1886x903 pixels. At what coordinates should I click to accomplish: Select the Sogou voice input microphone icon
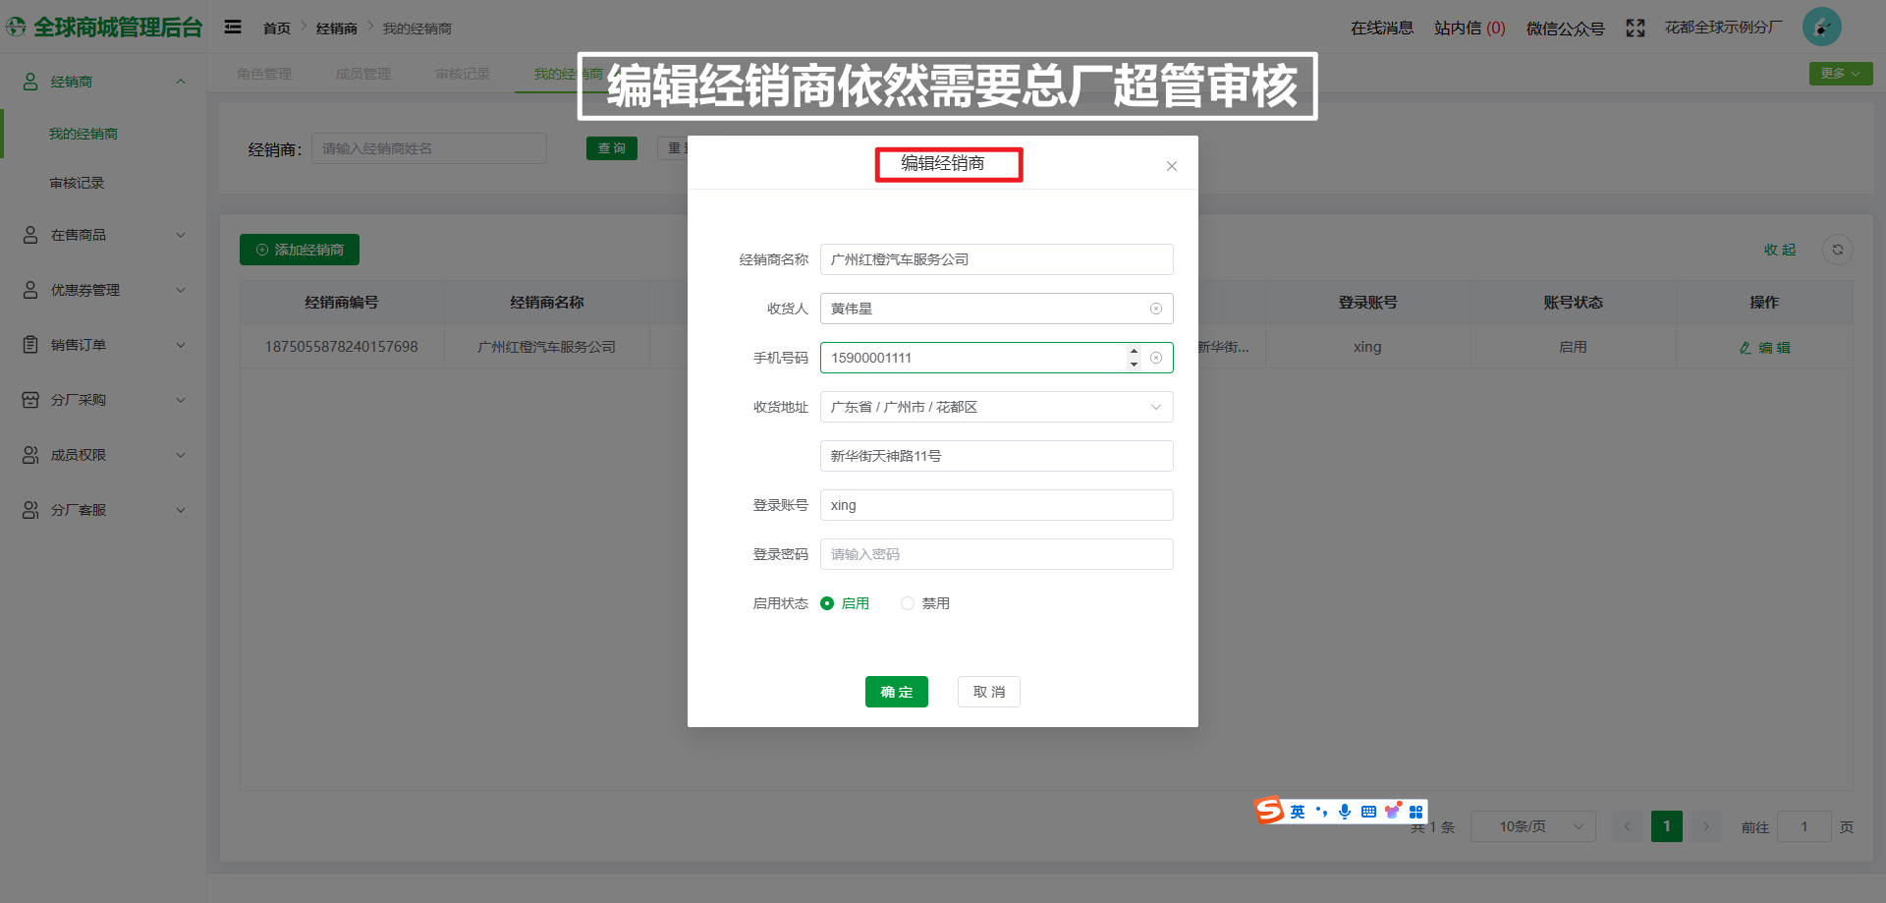click(1345, 812)
